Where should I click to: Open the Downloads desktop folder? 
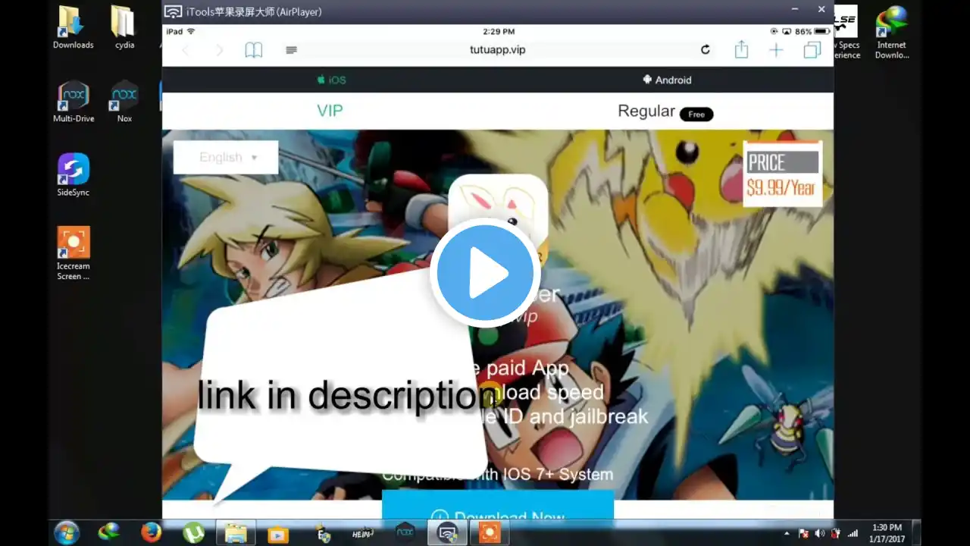74,28
